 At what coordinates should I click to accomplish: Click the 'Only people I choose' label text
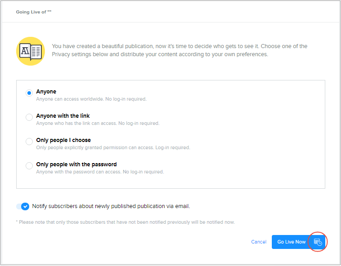63,140
